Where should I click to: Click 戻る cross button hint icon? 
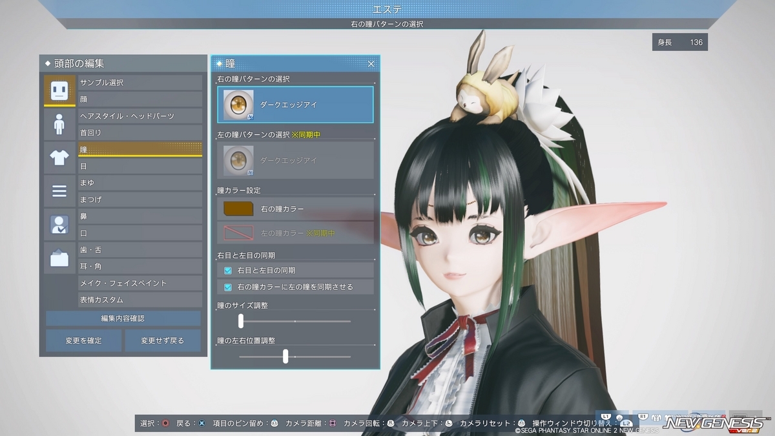click(x=202, y=424)
